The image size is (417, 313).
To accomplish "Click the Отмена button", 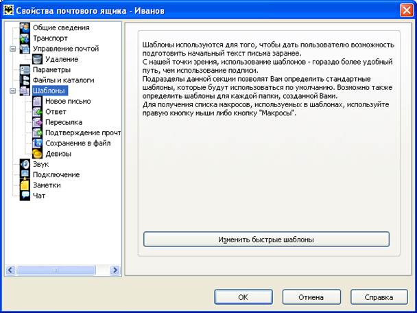I will tap(311, 297).
